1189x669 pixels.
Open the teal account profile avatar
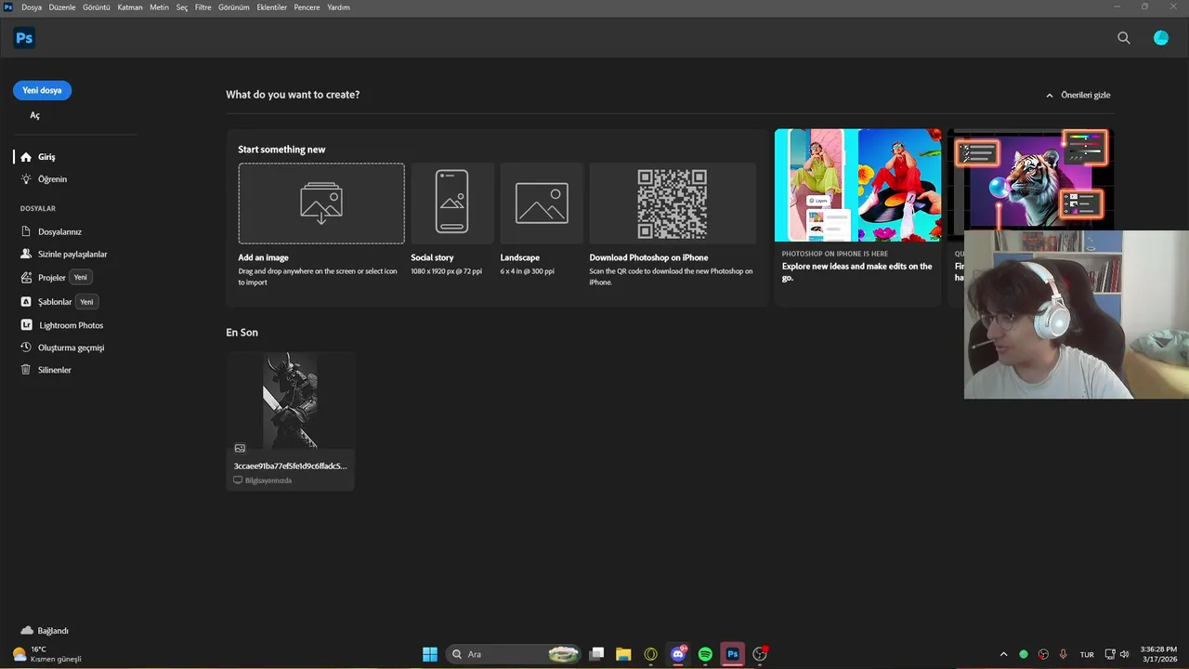pyautogui.click(x=1161, y=38)
